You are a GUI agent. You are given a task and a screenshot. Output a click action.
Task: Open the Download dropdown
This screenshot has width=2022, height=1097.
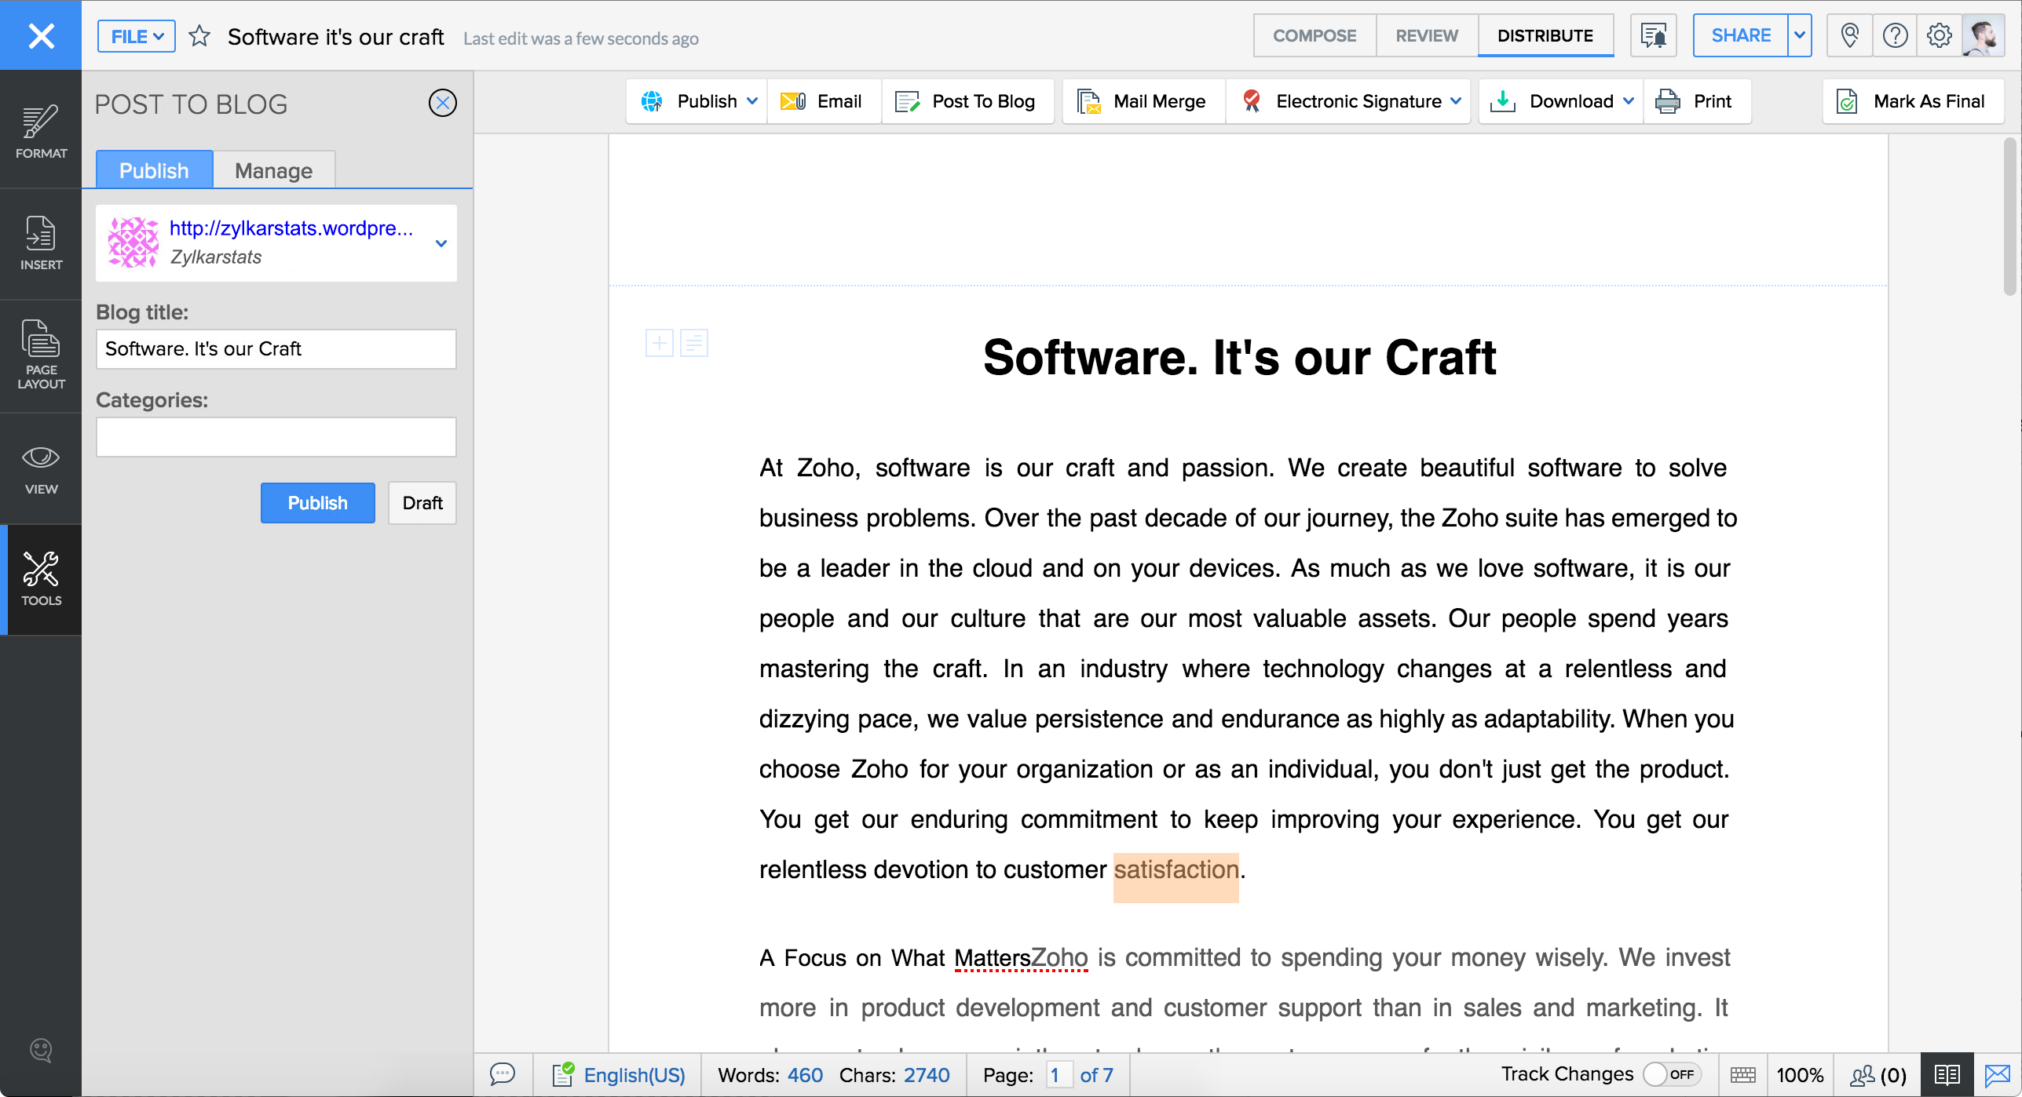[1628, 101]
